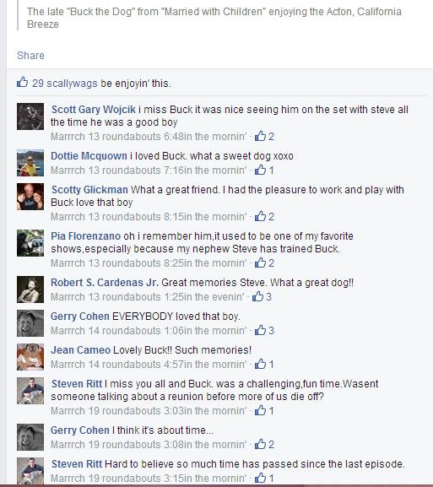Open the 29 scallywags likers list
433x487 pixels.
pyautogui.click(x=65, y=84)
